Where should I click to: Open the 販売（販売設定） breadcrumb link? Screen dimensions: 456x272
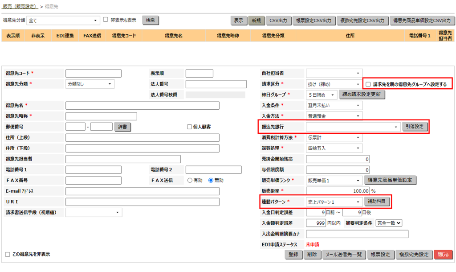tap(20, 6)
